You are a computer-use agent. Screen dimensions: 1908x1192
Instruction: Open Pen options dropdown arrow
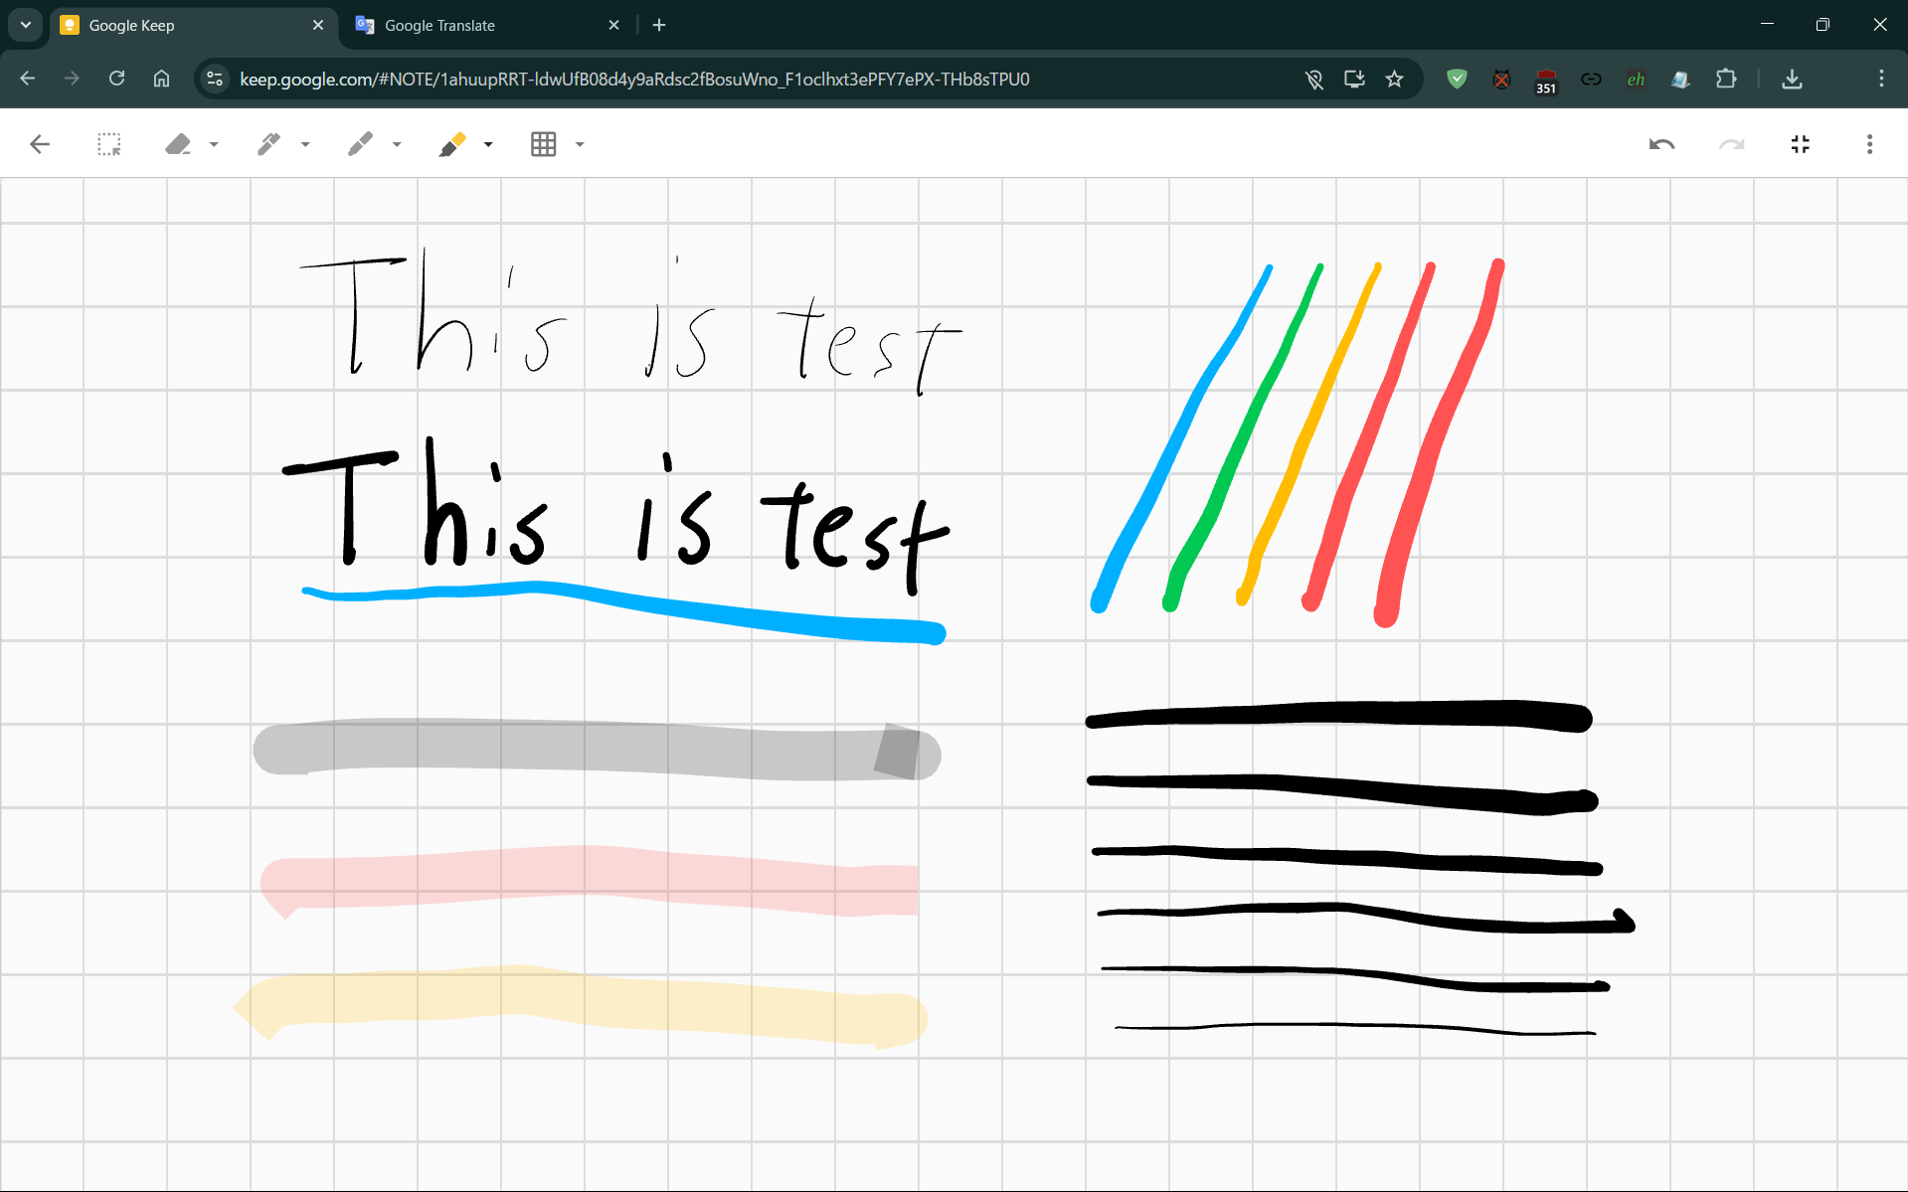(305, 144)
